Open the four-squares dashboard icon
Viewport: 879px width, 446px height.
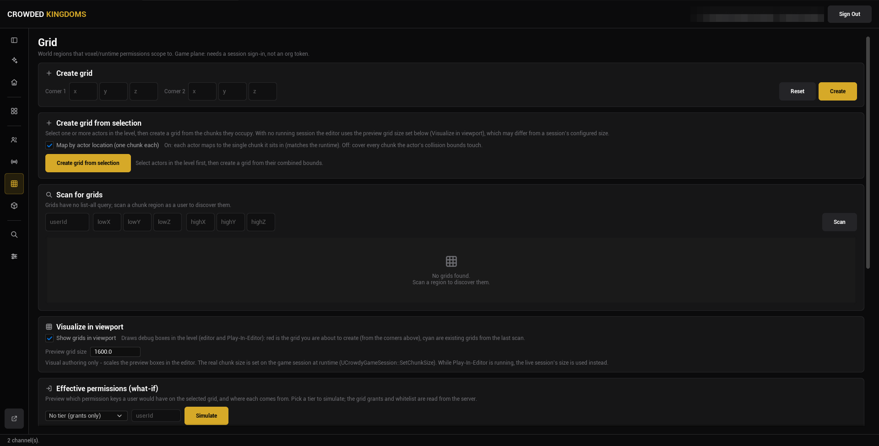pos(14,111)
